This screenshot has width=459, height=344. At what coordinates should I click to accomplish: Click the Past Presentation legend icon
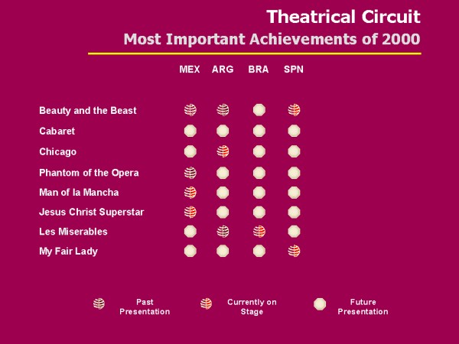click(x=99, y=303)
